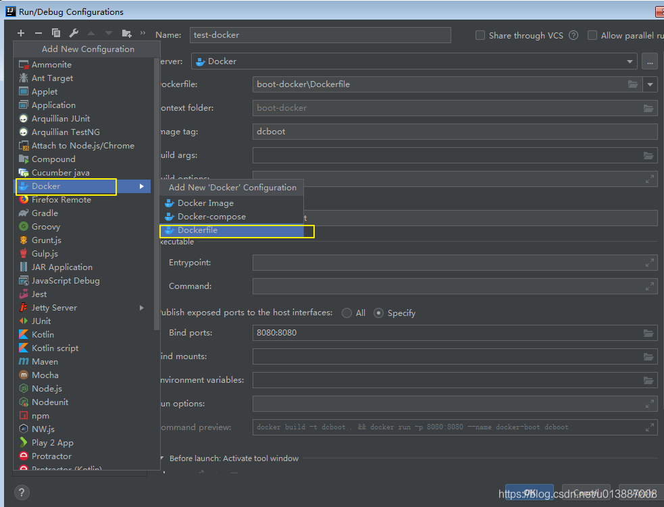The image size is (664, 507).
Task: Expand the Entrypoint field
Action: [650, 263]
